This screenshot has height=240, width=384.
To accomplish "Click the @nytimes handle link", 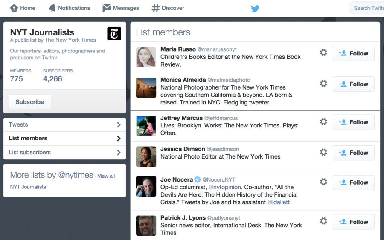I will (x=76, y=175).
